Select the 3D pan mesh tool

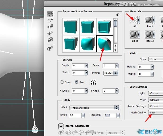click(x=50, y=27)
